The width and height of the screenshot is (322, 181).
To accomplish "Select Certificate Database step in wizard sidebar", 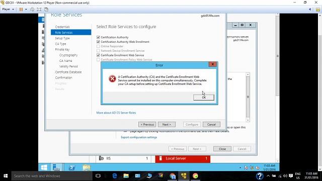I will click(x=68, y=72).
